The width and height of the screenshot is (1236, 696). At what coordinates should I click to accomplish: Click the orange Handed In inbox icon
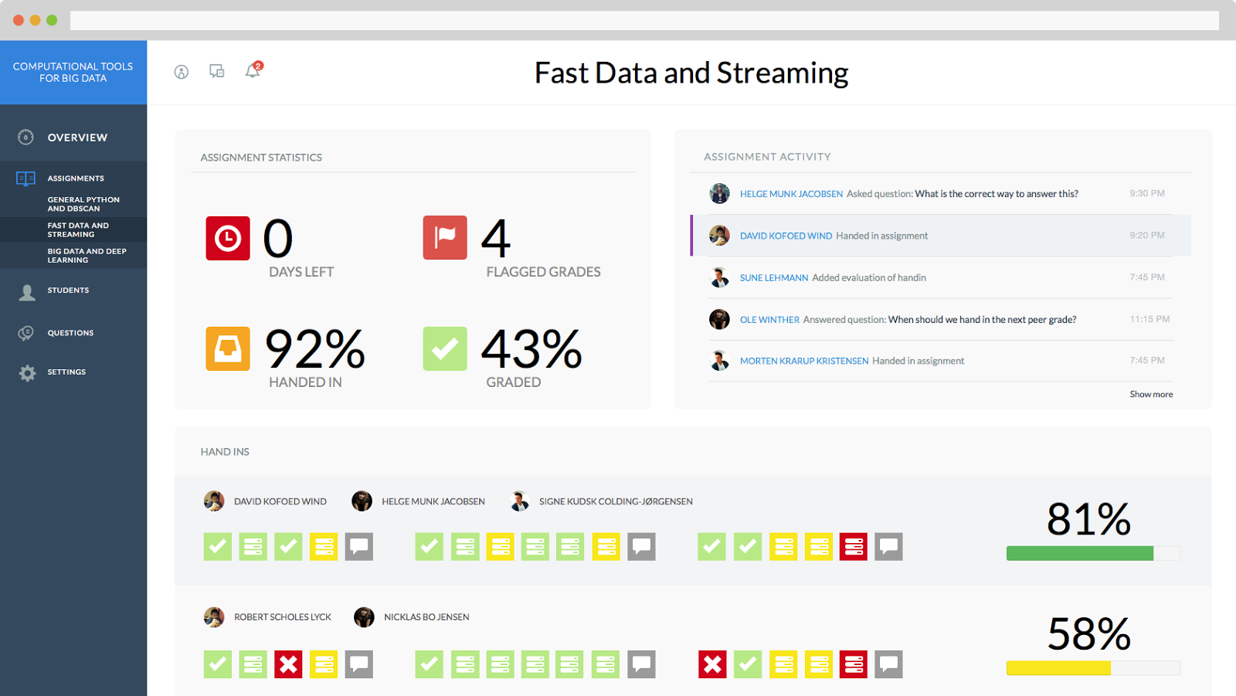228,348
